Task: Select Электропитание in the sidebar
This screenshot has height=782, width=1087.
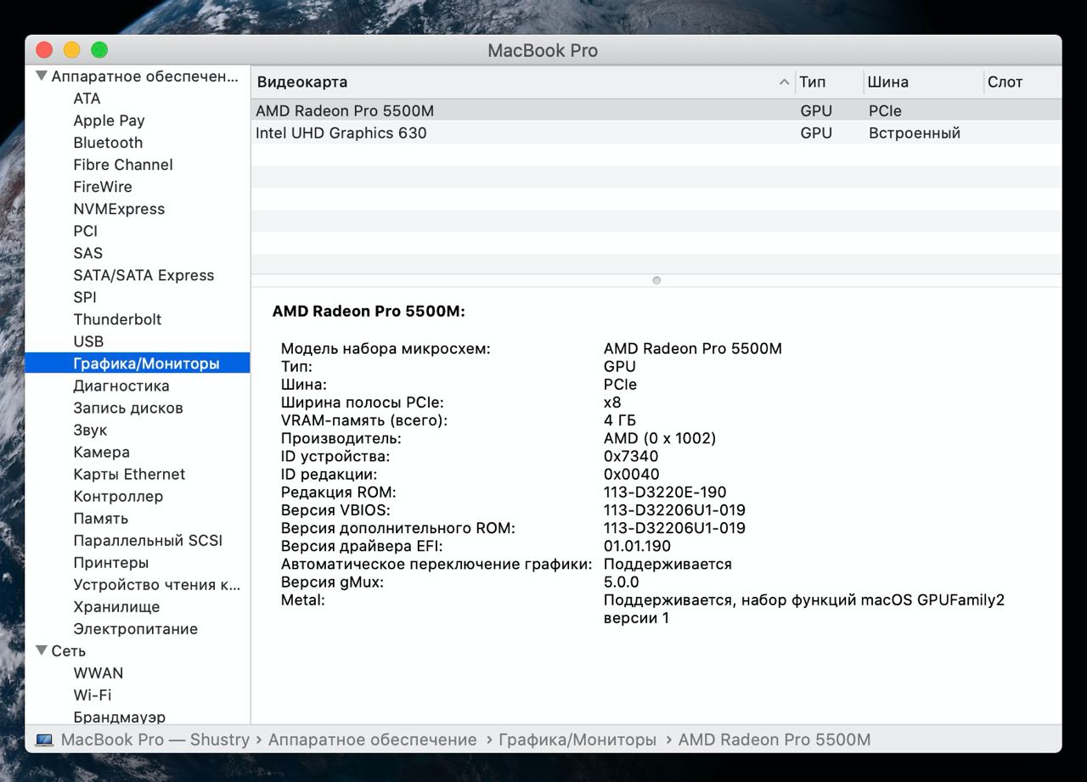Action: [136, 628]
